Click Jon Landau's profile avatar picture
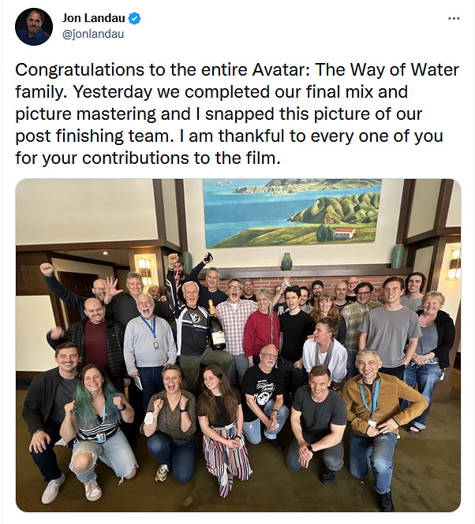Viewport: 475px width, 524px height. (33, 26)
